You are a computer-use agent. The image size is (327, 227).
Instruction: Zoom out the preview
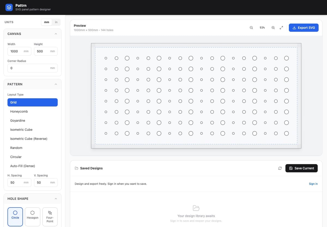[x=251, y=28]
